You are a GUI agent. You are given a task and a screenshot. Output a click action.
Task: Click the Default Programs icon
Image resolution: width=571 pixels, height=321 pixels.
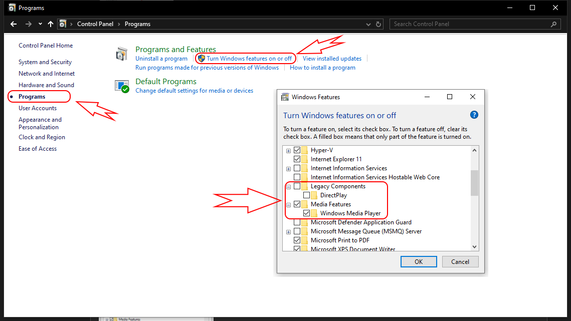click(122, 86)
